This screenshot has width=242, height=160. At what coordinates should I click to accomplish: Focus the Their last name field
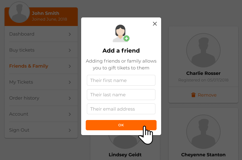[121, 95]
